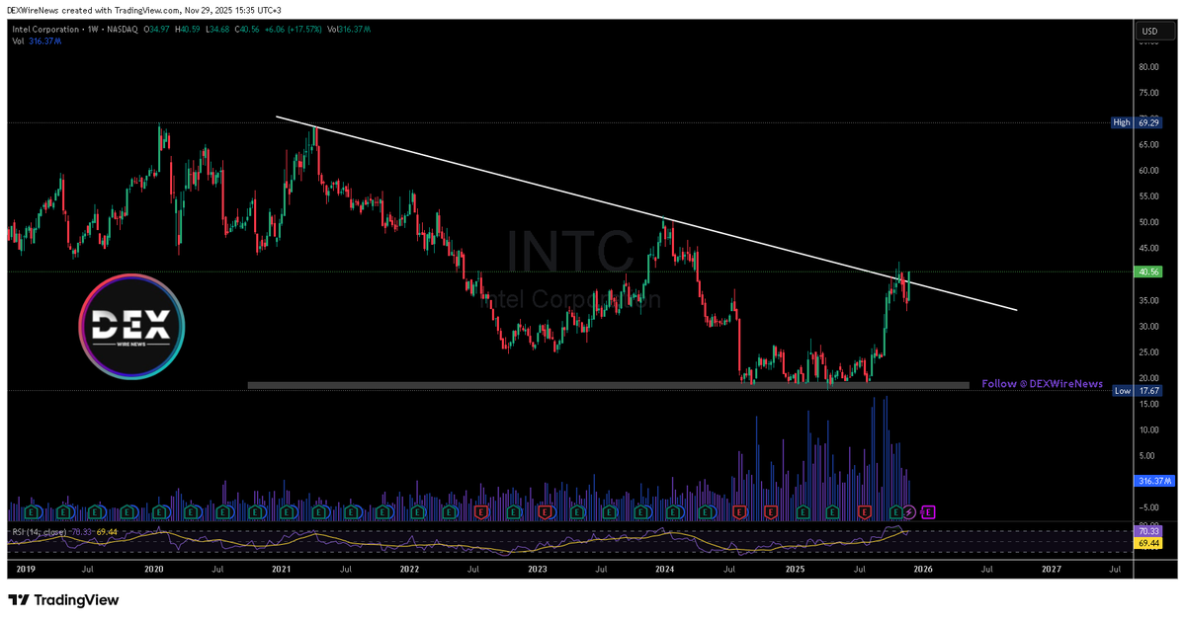Screen dimensions: 1185x621
Task: Open the NASDAQ exchange selector
Action: click(119, 30)
